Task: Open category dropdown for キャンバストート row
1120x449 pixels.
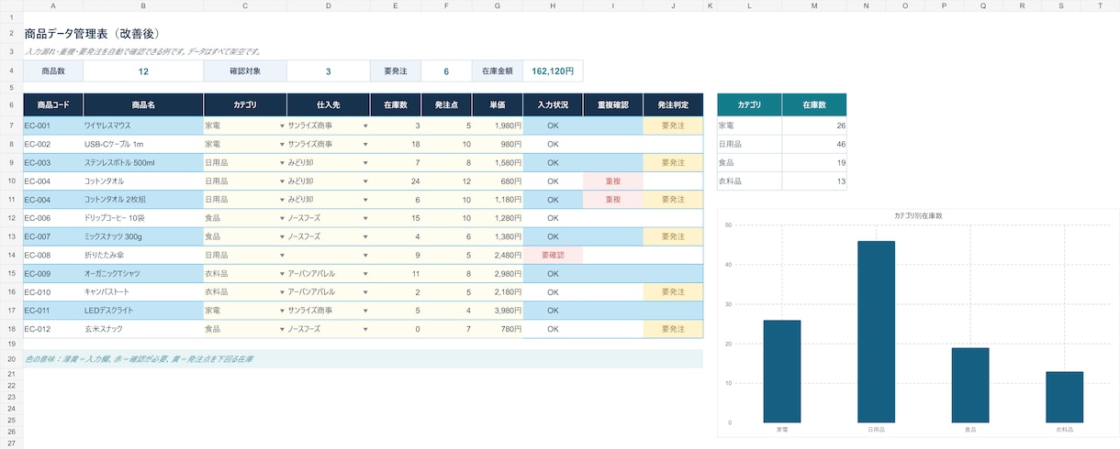Action: click(x=282, y=291)
